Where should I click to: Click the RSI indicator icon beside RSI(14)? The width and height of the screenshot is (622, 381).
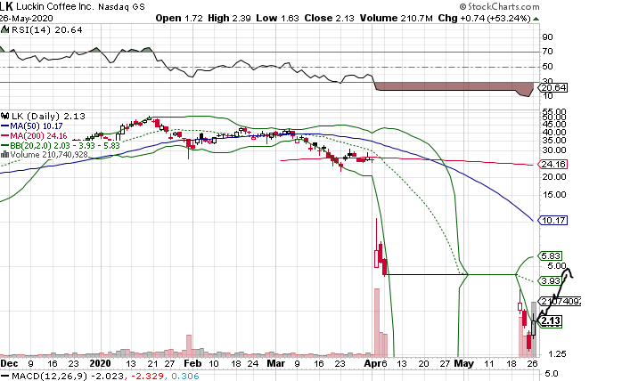4,29
